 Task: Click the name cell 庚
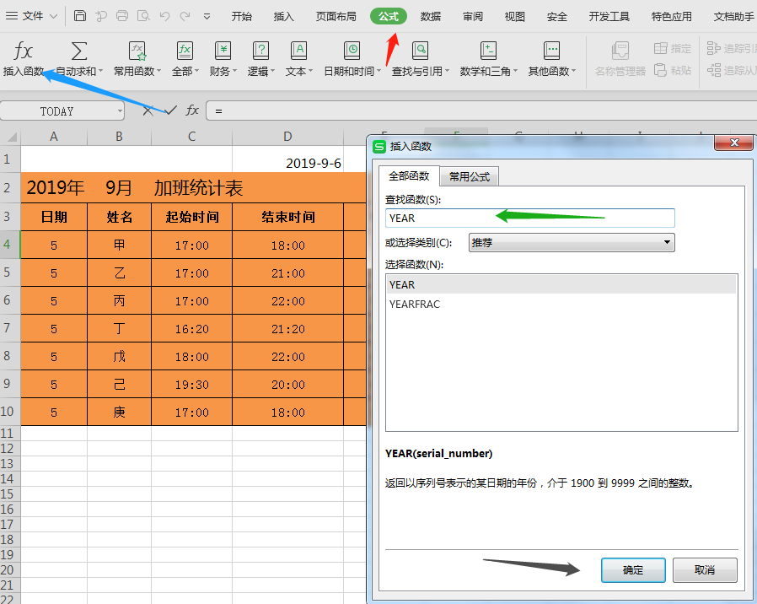(119, 413)
